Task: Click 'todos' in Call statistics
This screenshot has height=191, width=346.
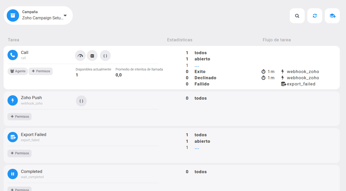Action: [x=201, y=53]
